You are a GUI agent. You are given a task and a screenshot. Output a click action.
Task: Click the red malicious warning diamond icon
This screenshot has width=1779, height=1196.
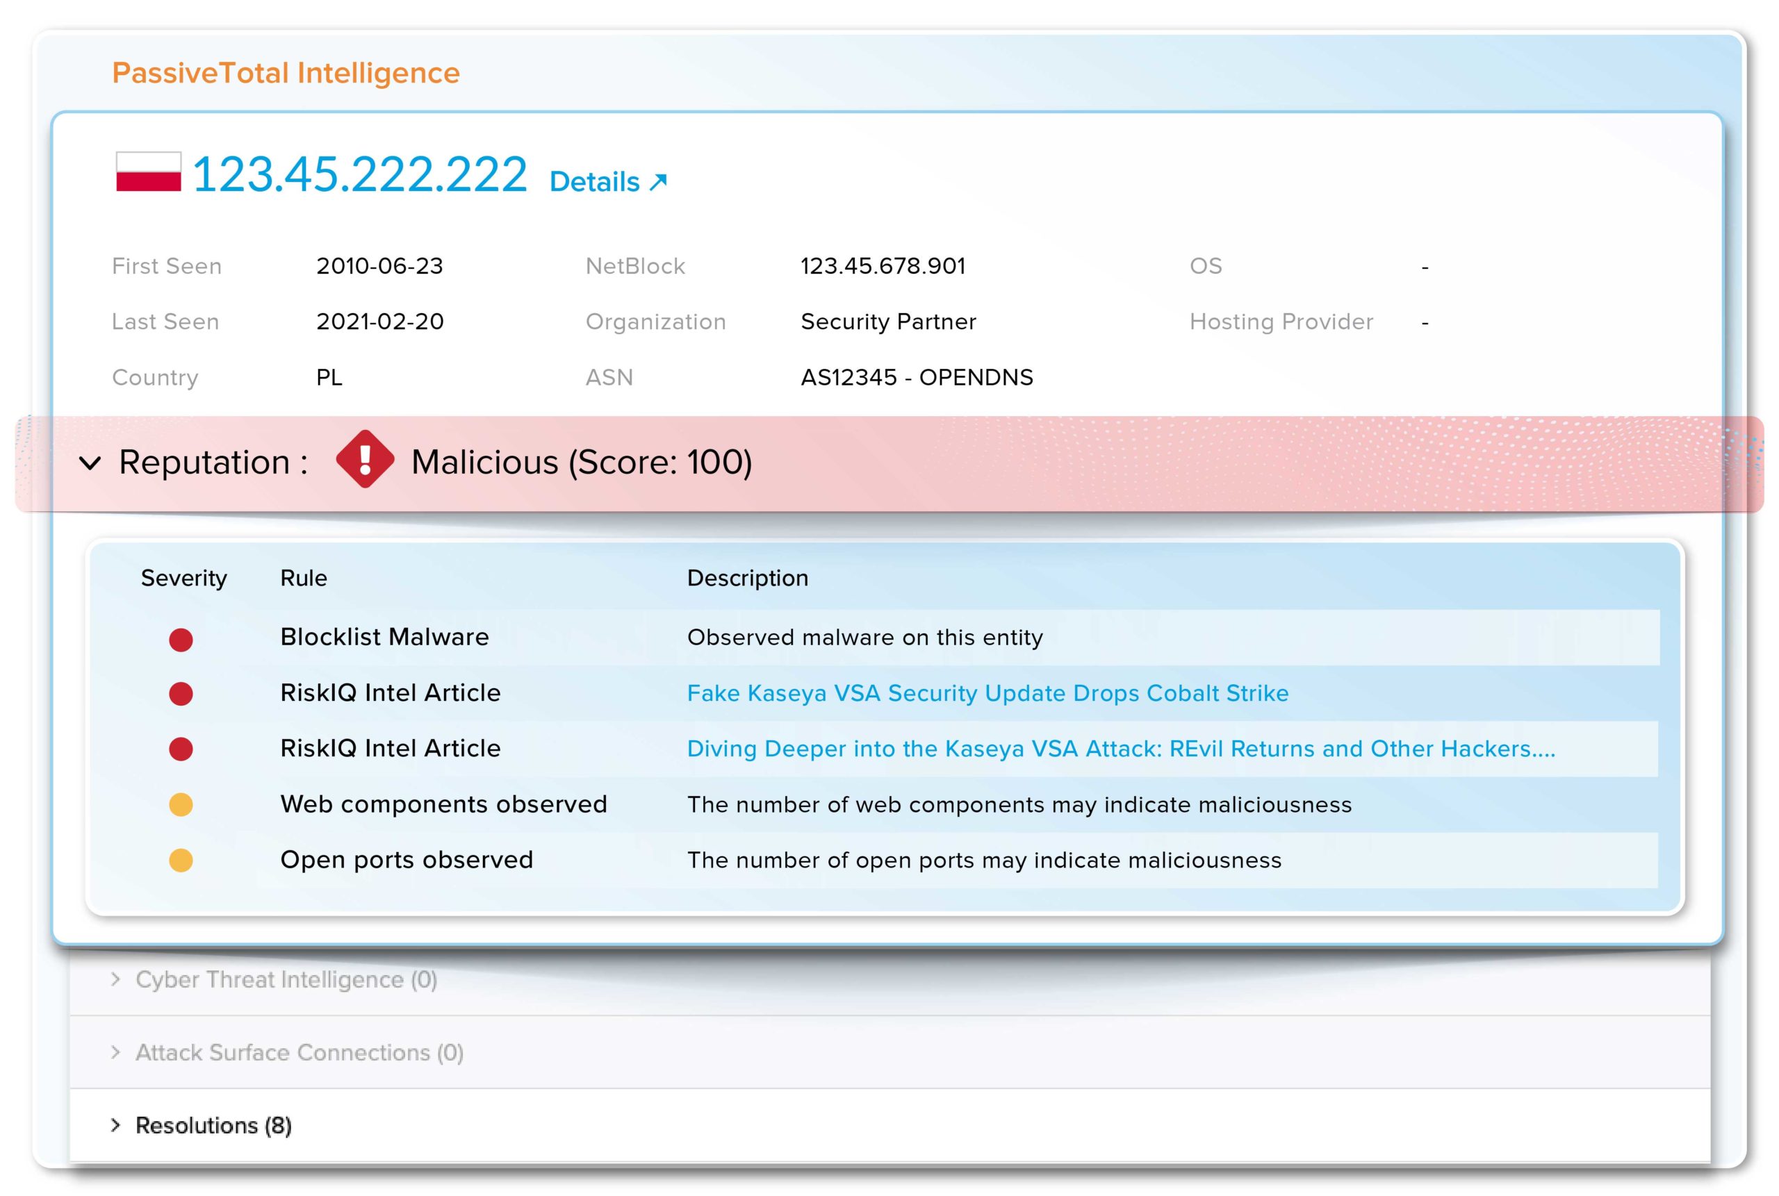coord(365,459)
